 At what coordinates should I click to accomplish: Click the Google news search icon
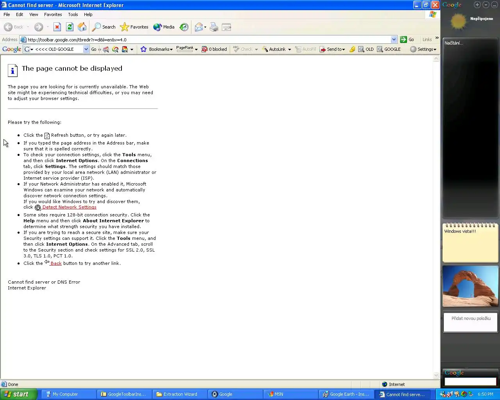125,49
